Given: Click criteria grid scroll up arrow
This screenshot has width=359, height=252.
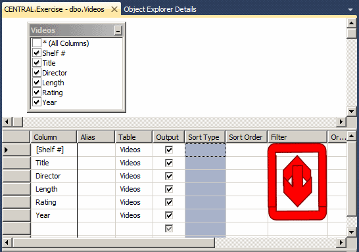Looking at the screenshot, I should (352, 136).
